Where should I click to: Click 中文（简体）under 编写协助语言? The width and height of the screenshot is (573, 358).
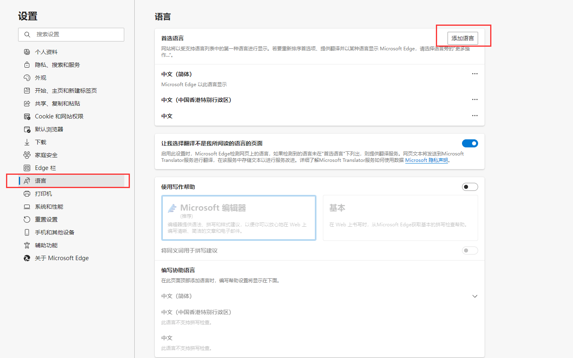point(177,296)
